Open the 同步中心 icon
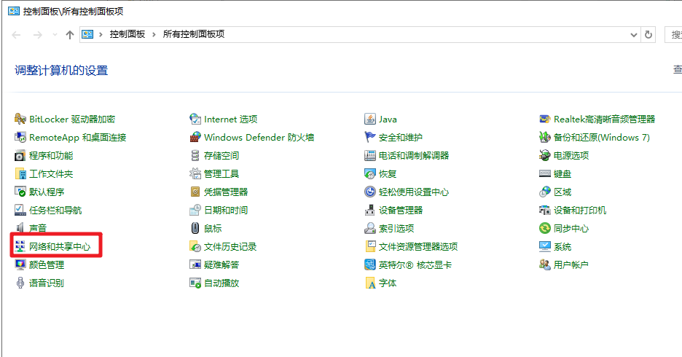This screenshot has width=682, height=357. click(x=545, y=228)
